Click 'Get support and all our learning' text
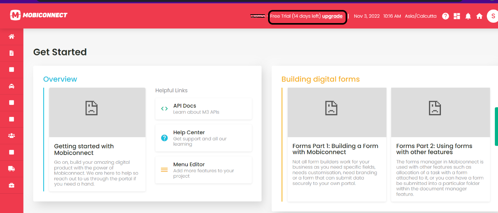This screenshot has height=213, width=498. click(x=200, y=141)
